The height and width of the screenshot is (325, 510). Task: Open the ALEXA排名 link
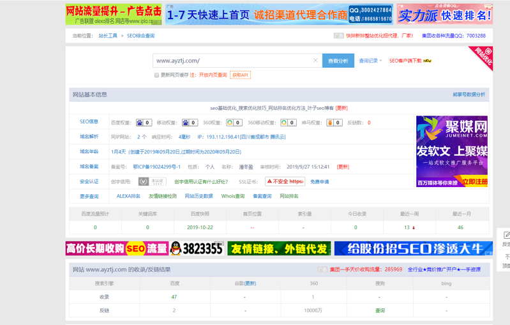point(128,196)
